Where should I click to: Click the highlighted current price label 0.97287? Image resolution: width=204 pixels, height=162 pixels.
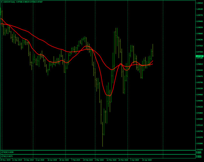pyautogui.click(x=200, y=56)
